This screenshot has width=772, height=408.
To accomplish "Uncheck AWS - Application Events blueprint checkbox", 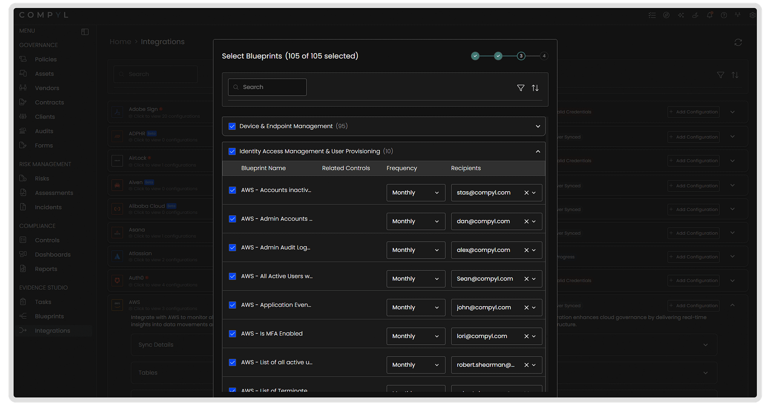I will pos(233,305).
